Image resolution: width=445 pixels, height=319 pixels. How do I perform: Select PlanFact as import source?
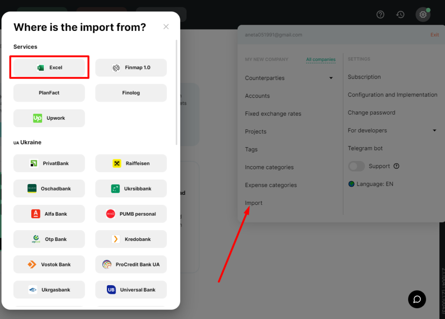click(49, 93)
